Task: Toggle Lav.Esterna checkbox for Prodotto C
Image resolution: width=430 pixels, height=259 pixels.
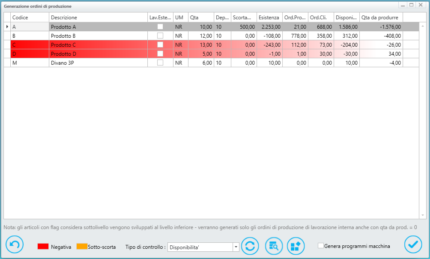Action: (x=160, y=45)
